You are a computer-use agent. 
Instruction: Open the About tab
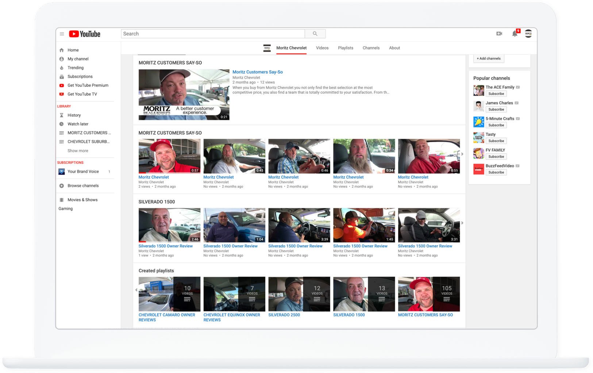(x=394, y=48)
